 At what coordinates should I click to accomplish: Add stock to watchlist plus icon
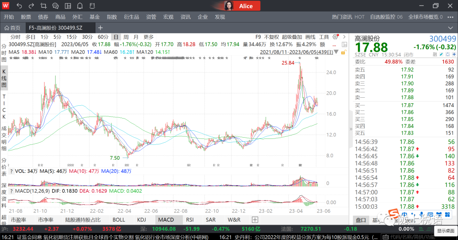(x=454, y=54)
